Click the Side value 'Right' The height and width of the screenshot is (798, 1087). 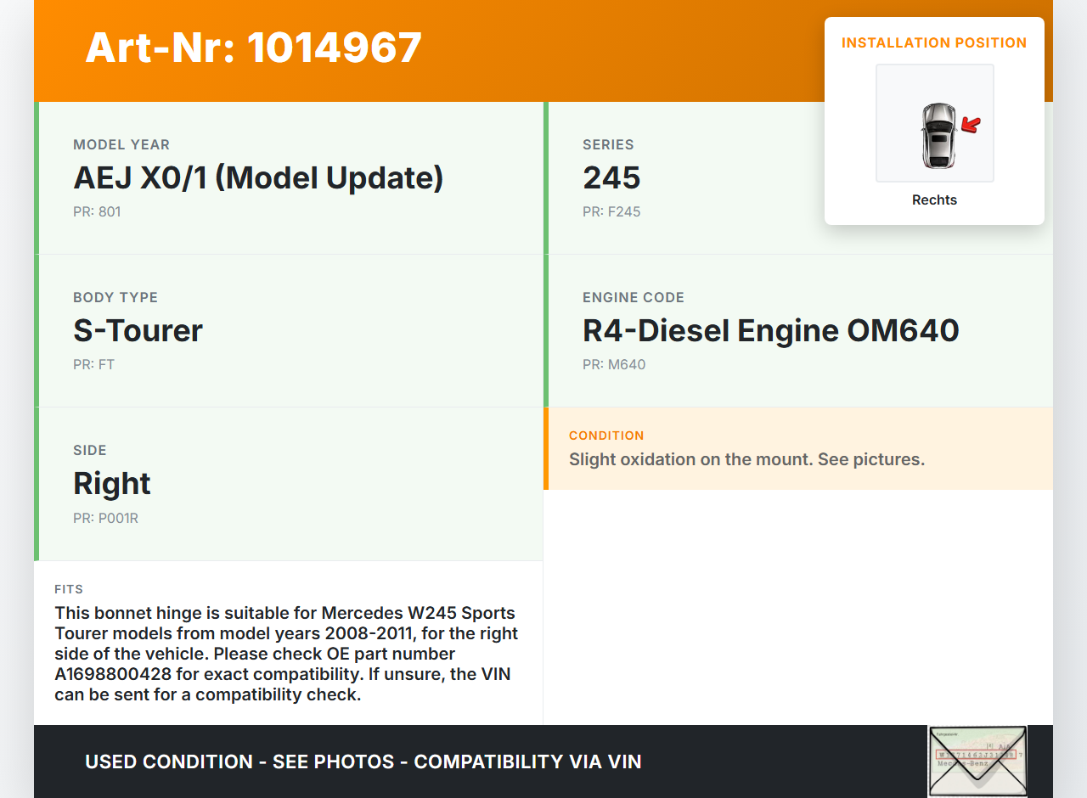click(112, 484)
